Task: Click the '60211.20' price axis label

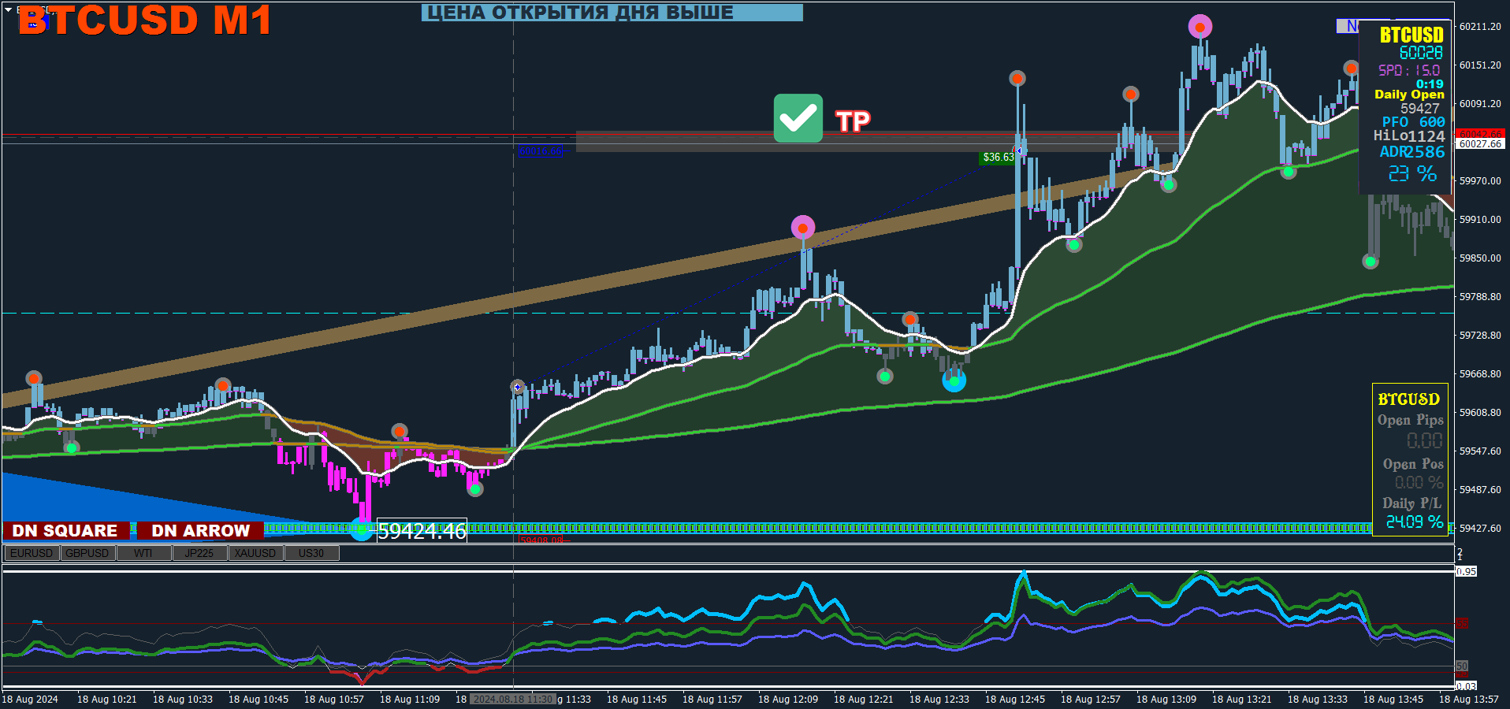Action: [x=1480, y=27]
